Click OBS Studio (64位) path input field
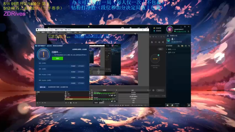 pos(54,83)
